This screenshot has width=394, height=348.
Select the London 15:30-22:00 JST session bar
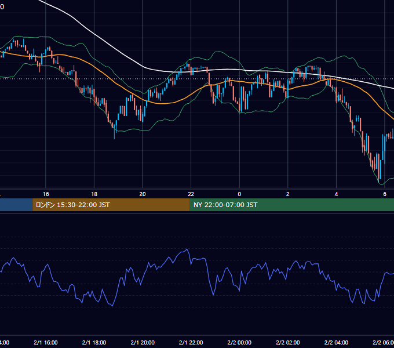pos(111,205)
